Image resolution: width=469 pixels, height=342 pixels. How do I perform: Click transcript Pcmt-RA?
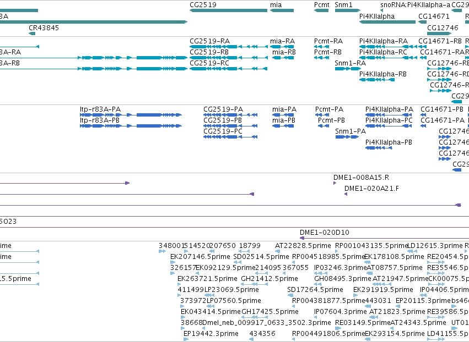328,41
